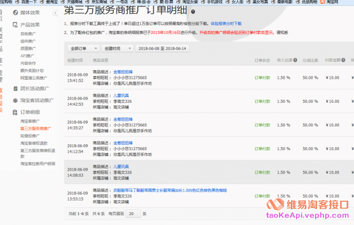
Task: Click the timestamp 2018-06-09 14:08:03
Action: 77,173
